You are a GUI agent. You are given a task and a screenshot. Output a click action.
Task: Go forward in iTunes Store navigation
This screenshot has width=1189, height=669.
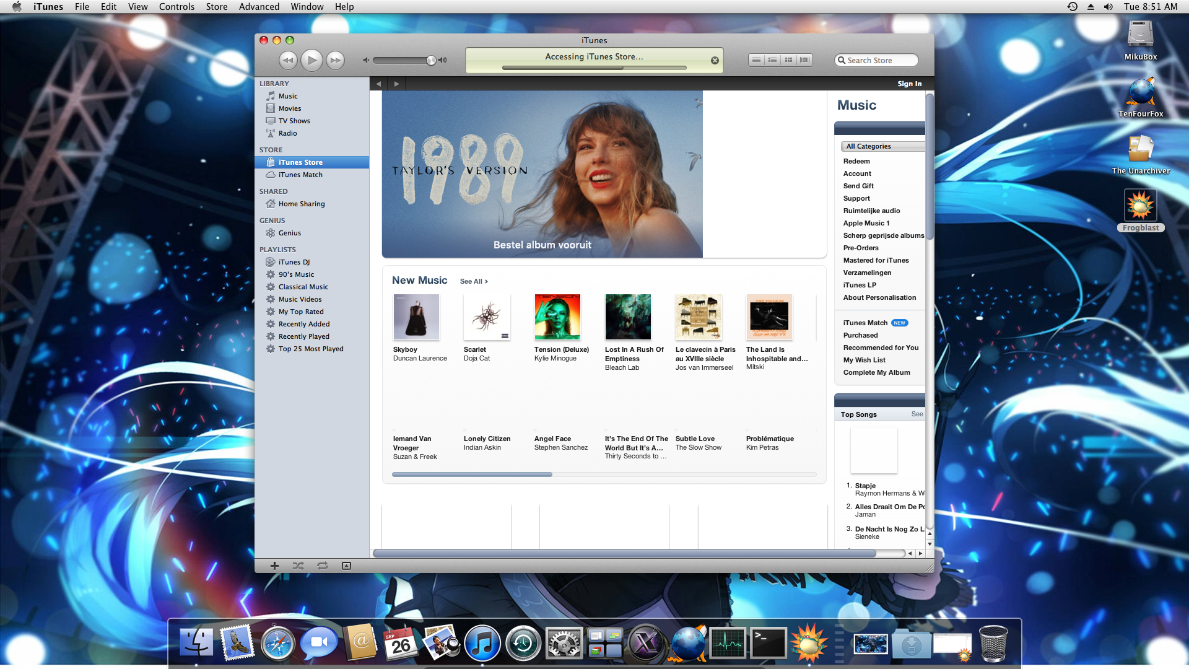(x=396, y=84)
